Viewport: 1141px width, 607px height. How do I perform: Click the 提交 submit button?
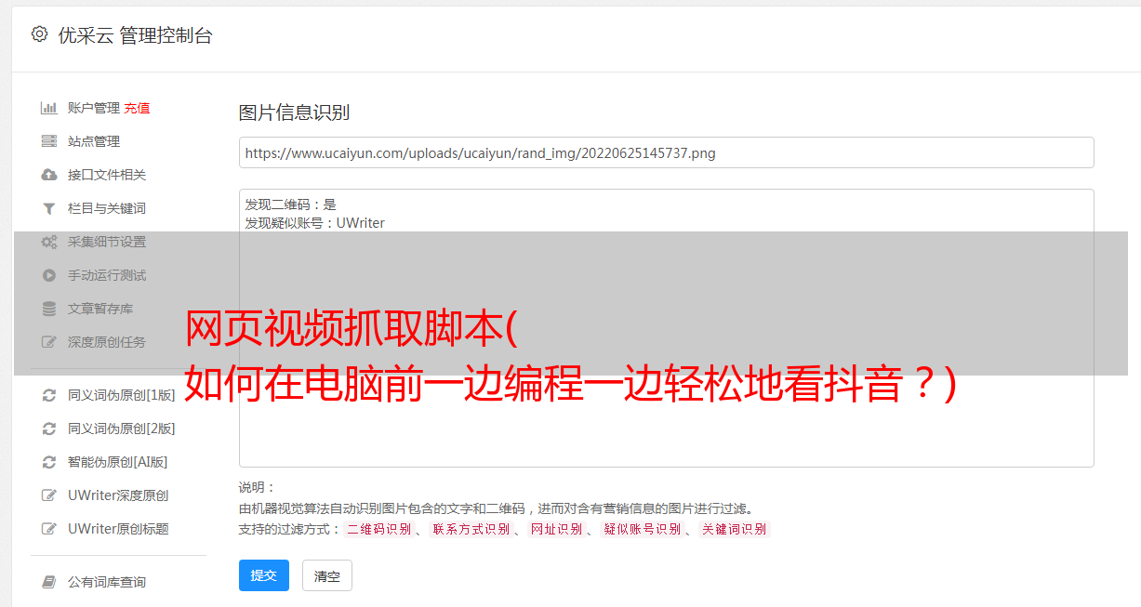(264, 575)
